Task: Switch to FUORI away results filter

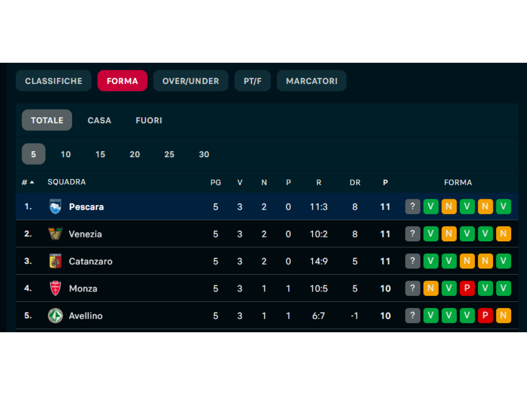Action: [x=149, y=120]
